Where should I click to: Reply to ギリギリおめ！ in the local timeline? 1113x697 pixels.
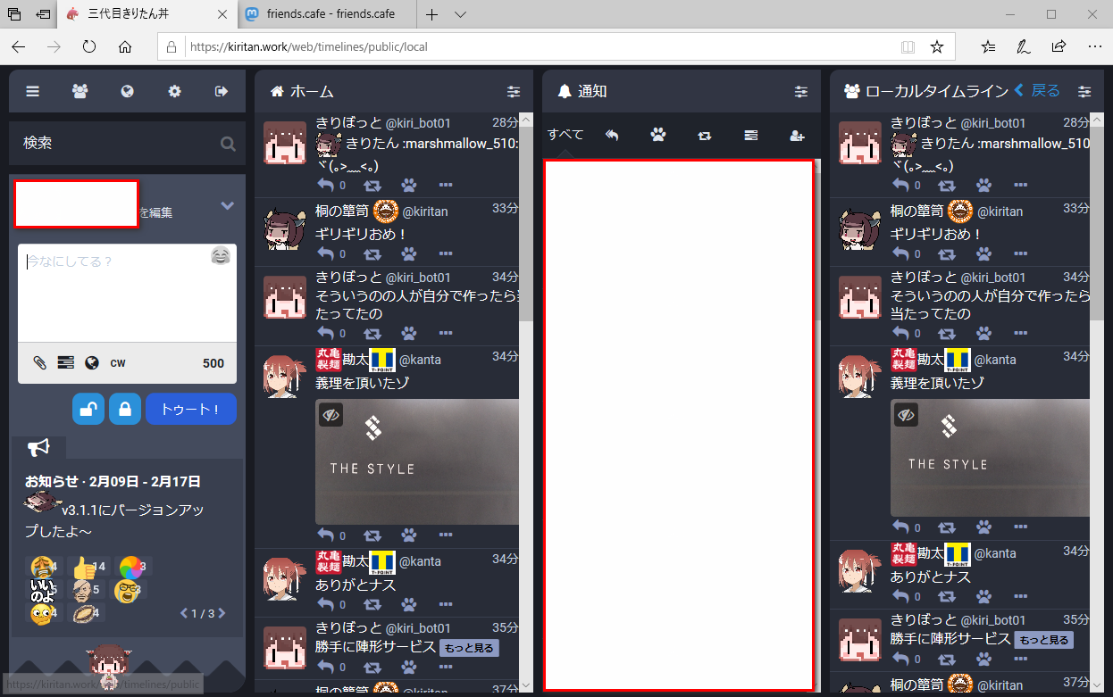coord(900,254)
